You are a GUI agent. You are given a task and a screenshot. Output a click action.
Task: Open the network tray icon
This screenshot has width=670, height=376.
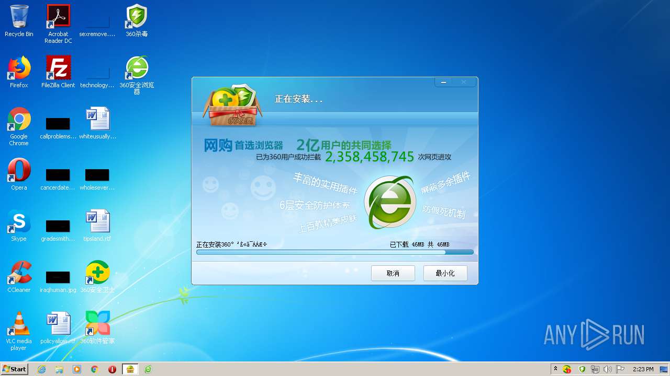[595, 369]
